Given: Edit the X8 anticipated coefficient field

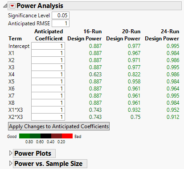Looking at the screenshot, I should coord(48,103).
